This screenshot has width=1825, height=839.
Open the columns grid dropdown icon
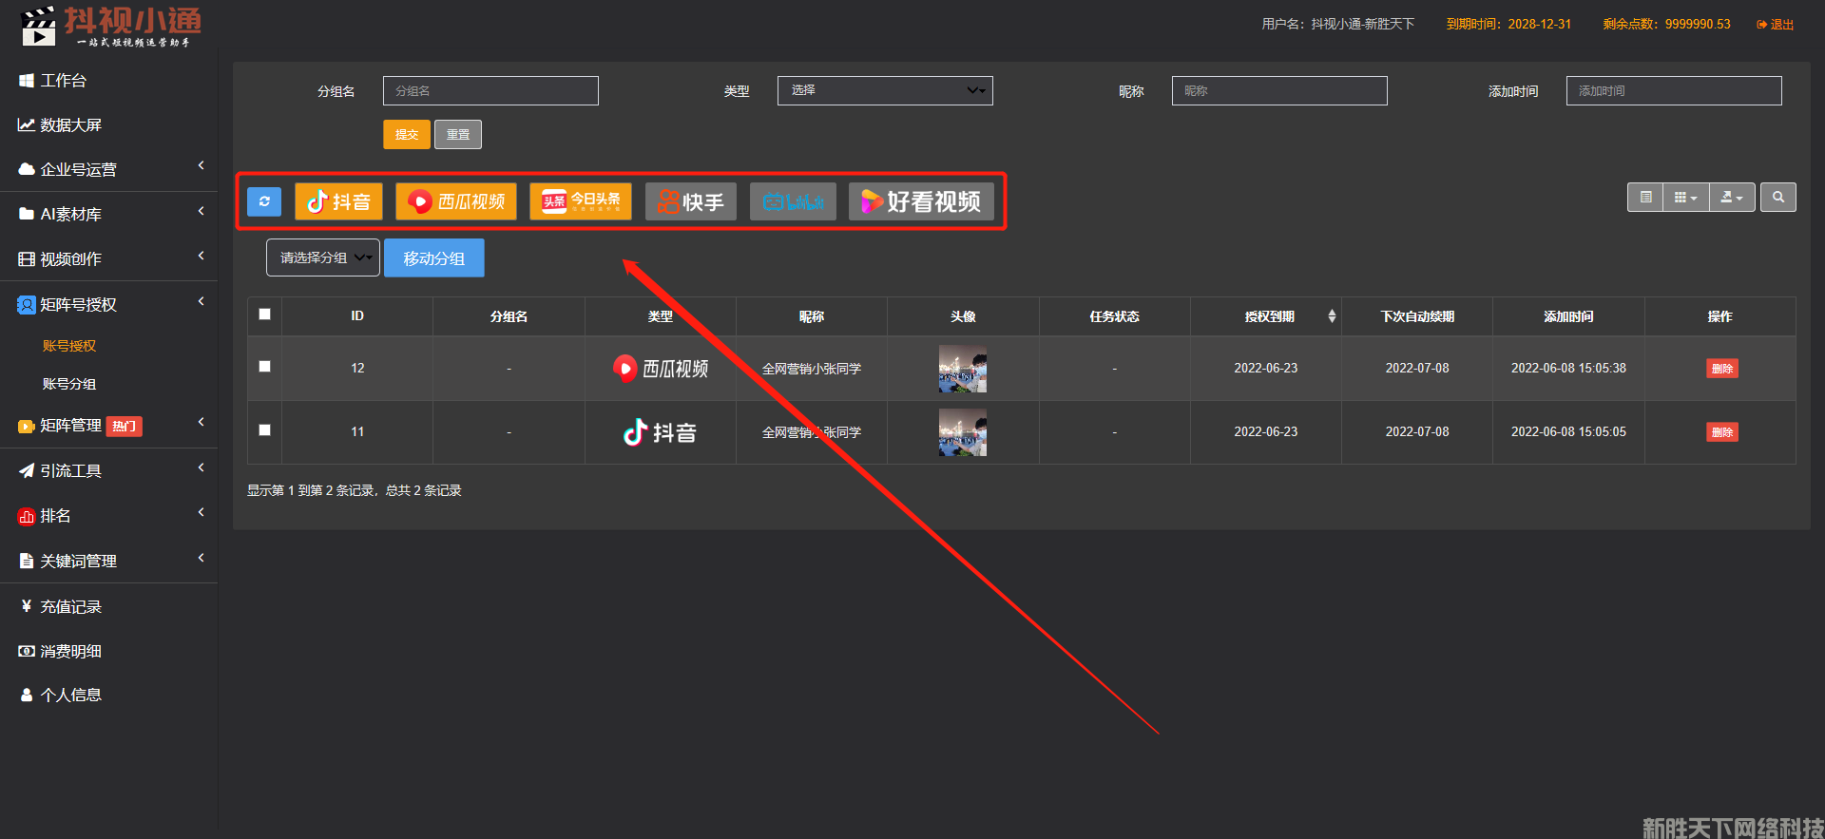click(x=1685, y=198)
